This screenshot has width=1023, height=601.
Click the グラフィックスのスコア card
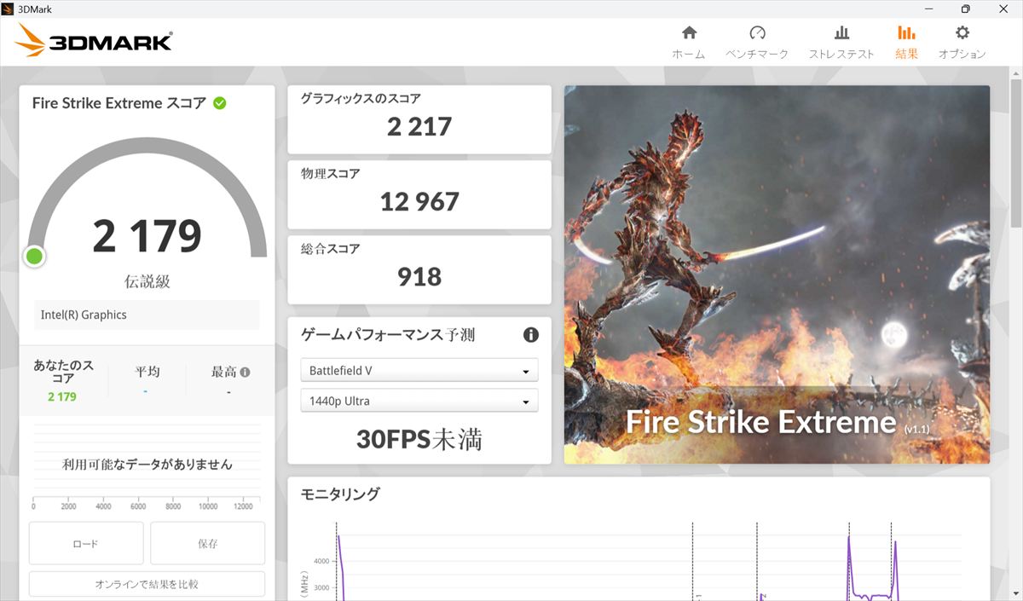[x=419, y=118]
